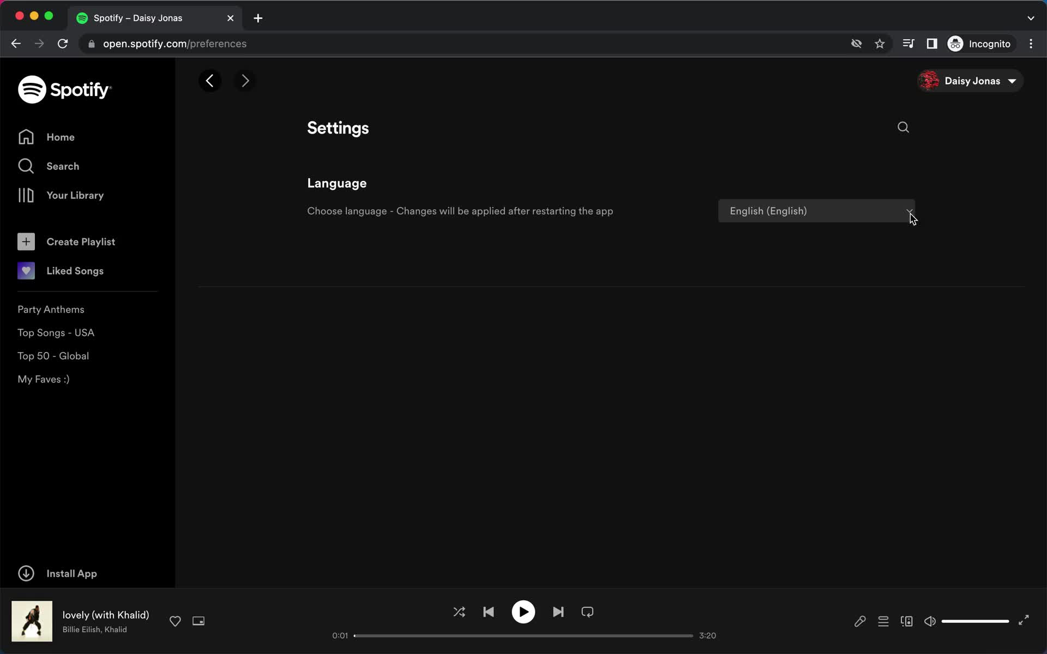Image resolution: width=1047 pixels, height=654 pixels.
Task: Click the Create Playlist plus icon
Action: (26, 241)
